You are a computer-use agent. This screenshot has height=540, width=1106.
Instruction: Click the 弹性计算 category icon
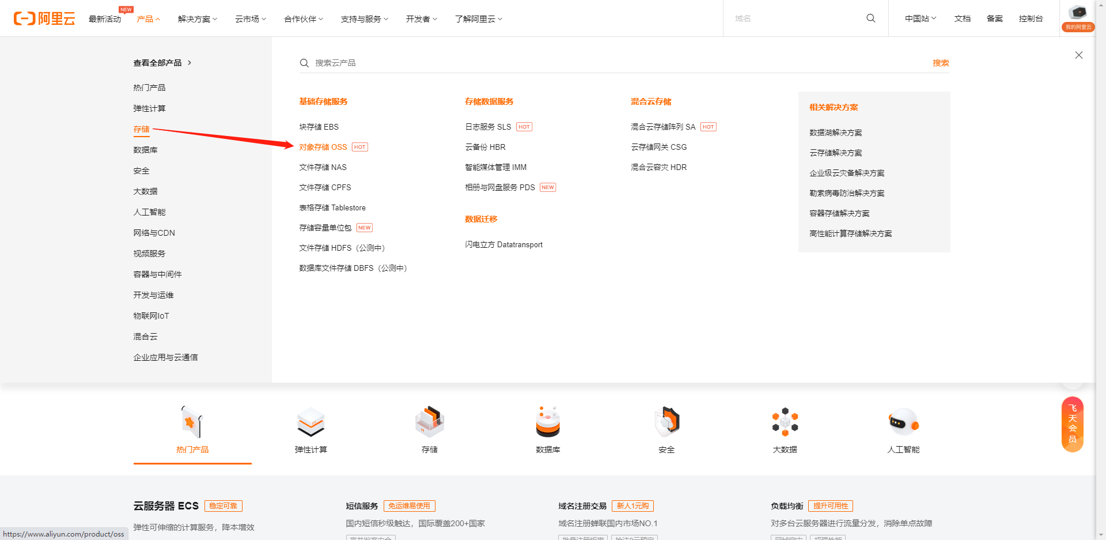pyautogui.click(x=311, y=422)
